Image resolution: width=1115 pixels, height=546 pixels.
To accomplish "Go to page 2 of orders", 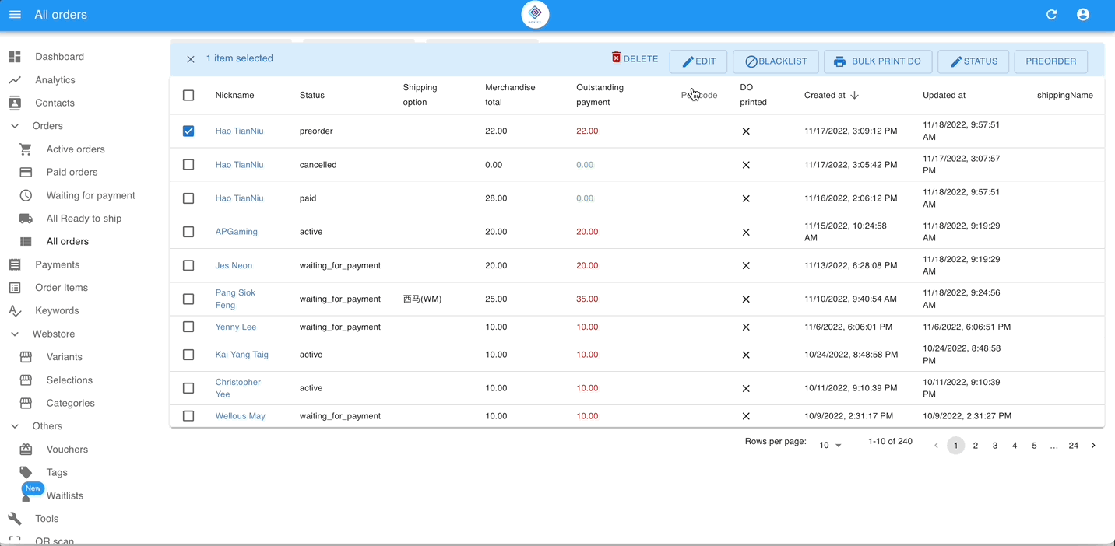I will (975, 446).
